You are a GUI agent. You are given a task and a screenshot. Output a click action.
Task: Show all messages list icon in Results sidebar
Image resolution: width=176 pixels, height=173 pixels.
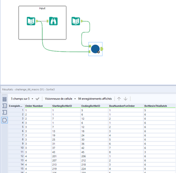(x=4, y=99)
